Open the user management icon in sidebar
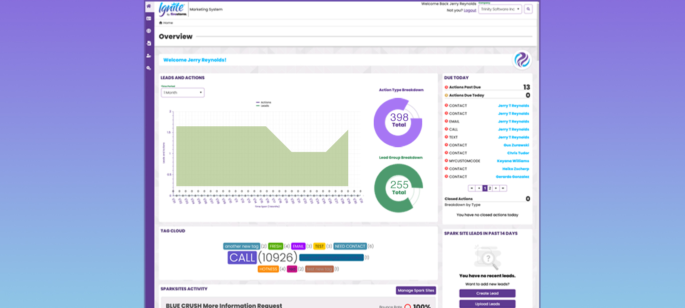Viewport: 685px width, 308px height. [x=148, y=55]
